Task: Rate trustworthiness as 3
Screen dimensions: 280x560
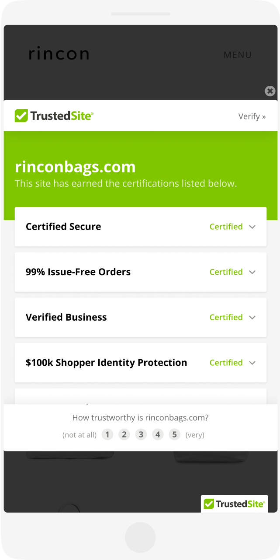Action: coord(141,434)
